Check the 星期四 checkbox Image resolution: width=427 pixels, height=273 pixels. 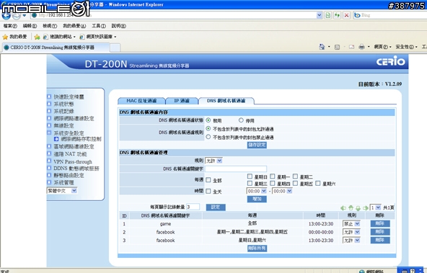273,183
